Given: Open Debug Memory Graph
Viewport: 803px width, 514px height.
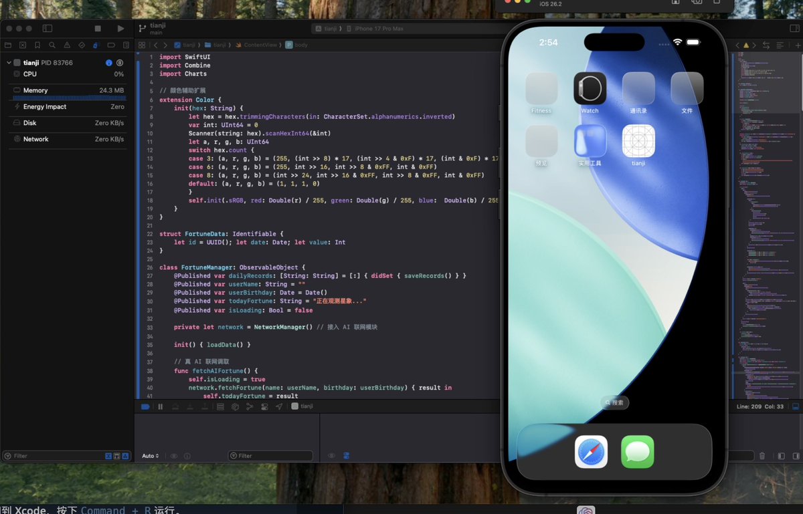Looking at the screenshot, I should tap(249, 406).
